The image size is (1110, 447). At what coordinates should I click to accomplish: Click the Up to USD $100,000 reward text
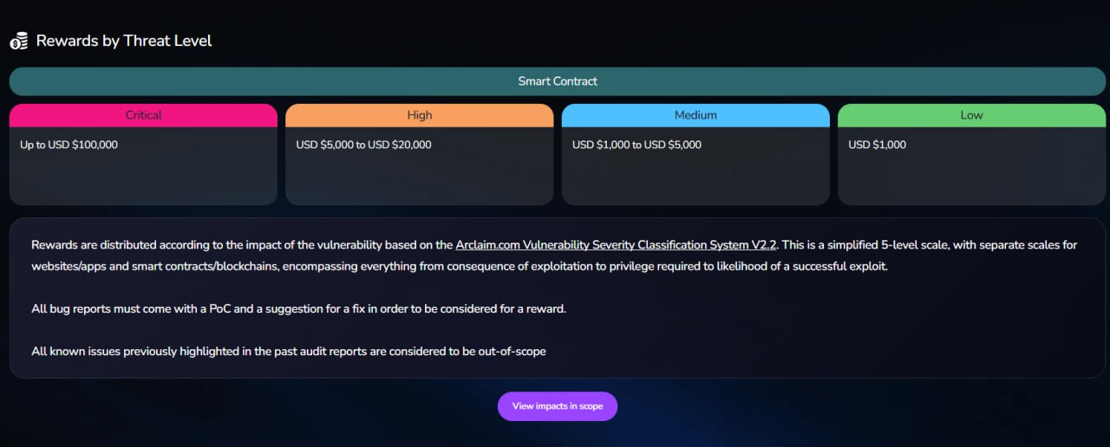click(x=69, y=145)
